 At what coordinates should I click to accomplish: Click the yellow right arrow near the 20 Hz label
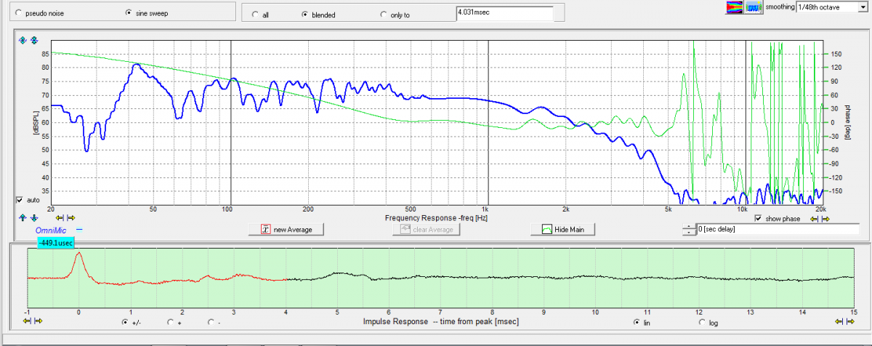coord(71,217)
